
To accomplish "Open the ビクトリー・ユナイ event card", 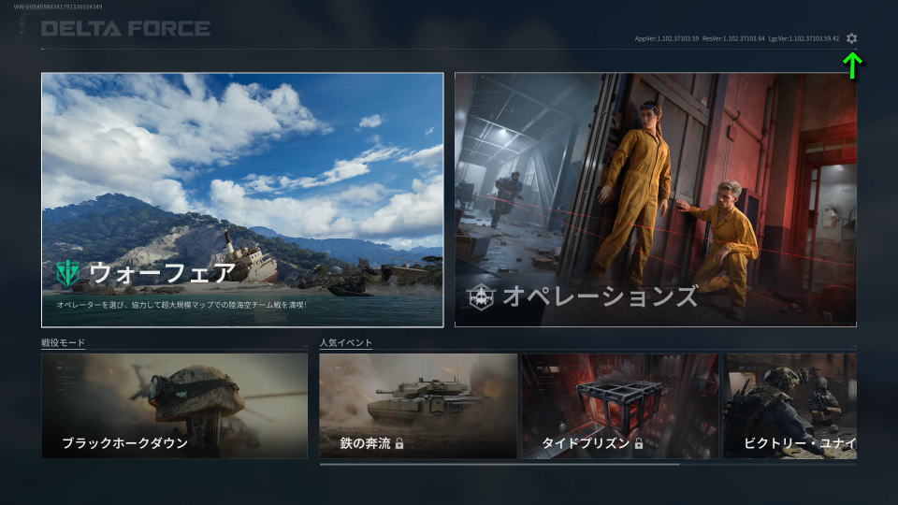I will pos(790,406).
